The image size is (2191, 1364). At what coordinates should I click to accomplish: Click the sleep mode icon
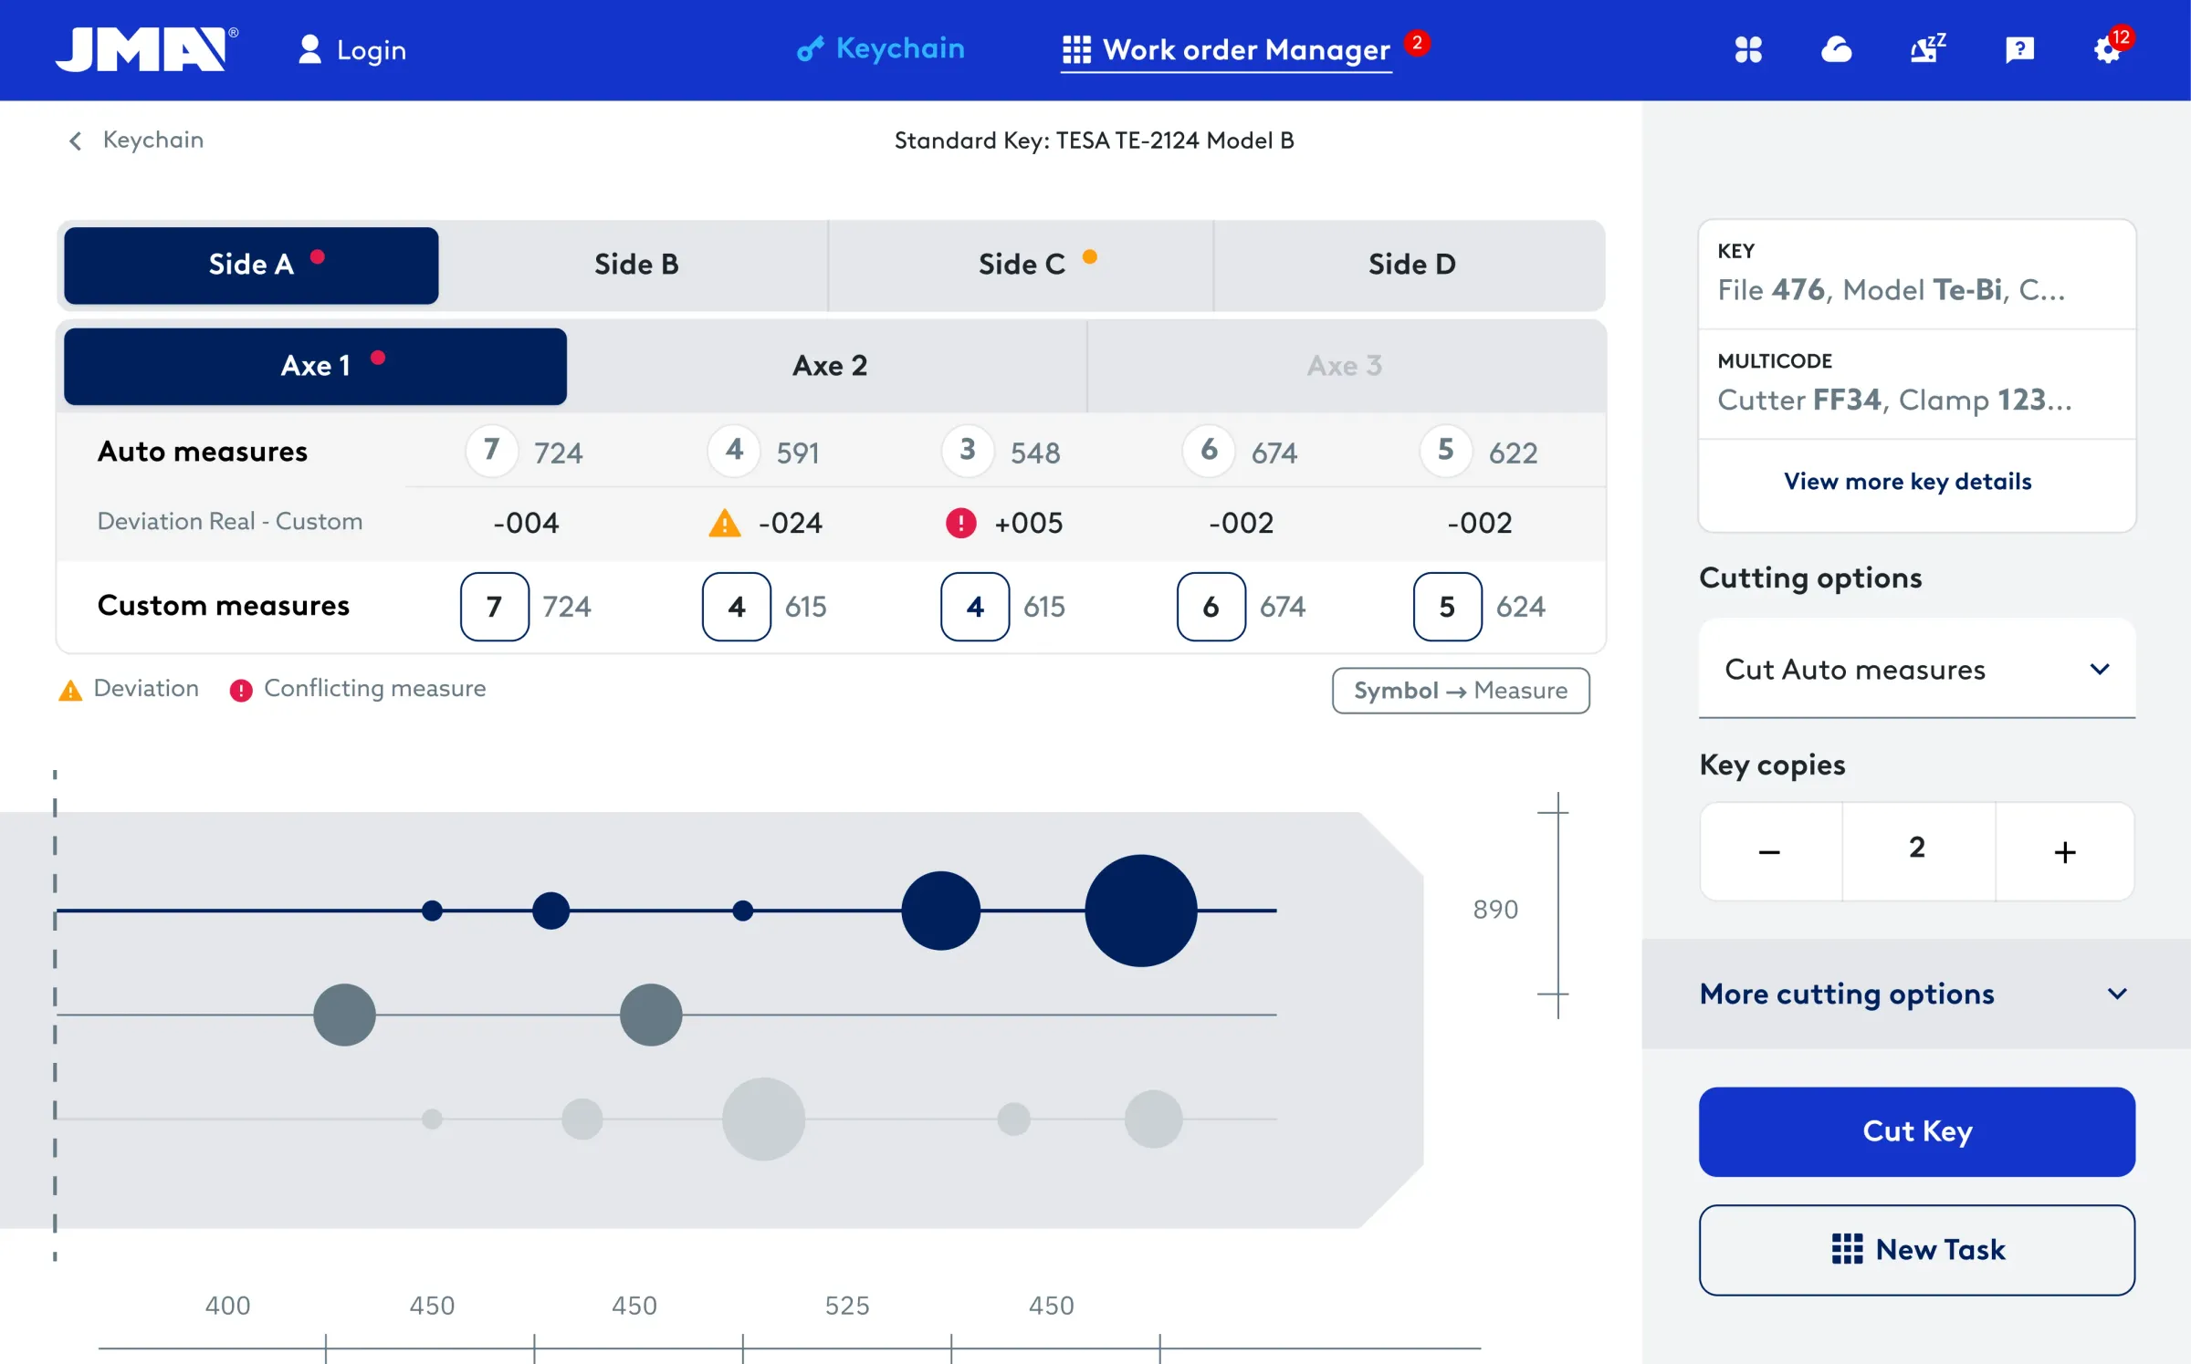1927,49
